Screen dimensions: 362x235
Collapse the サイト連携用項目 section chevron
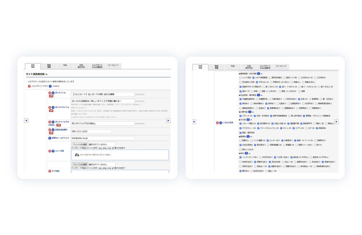coord(47,74)
